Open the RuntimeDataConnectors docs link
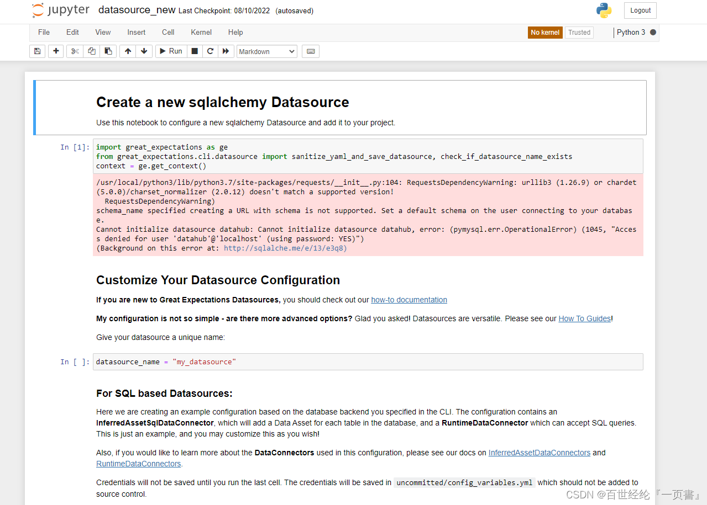 pyautogui.click(x=139, y=464)
